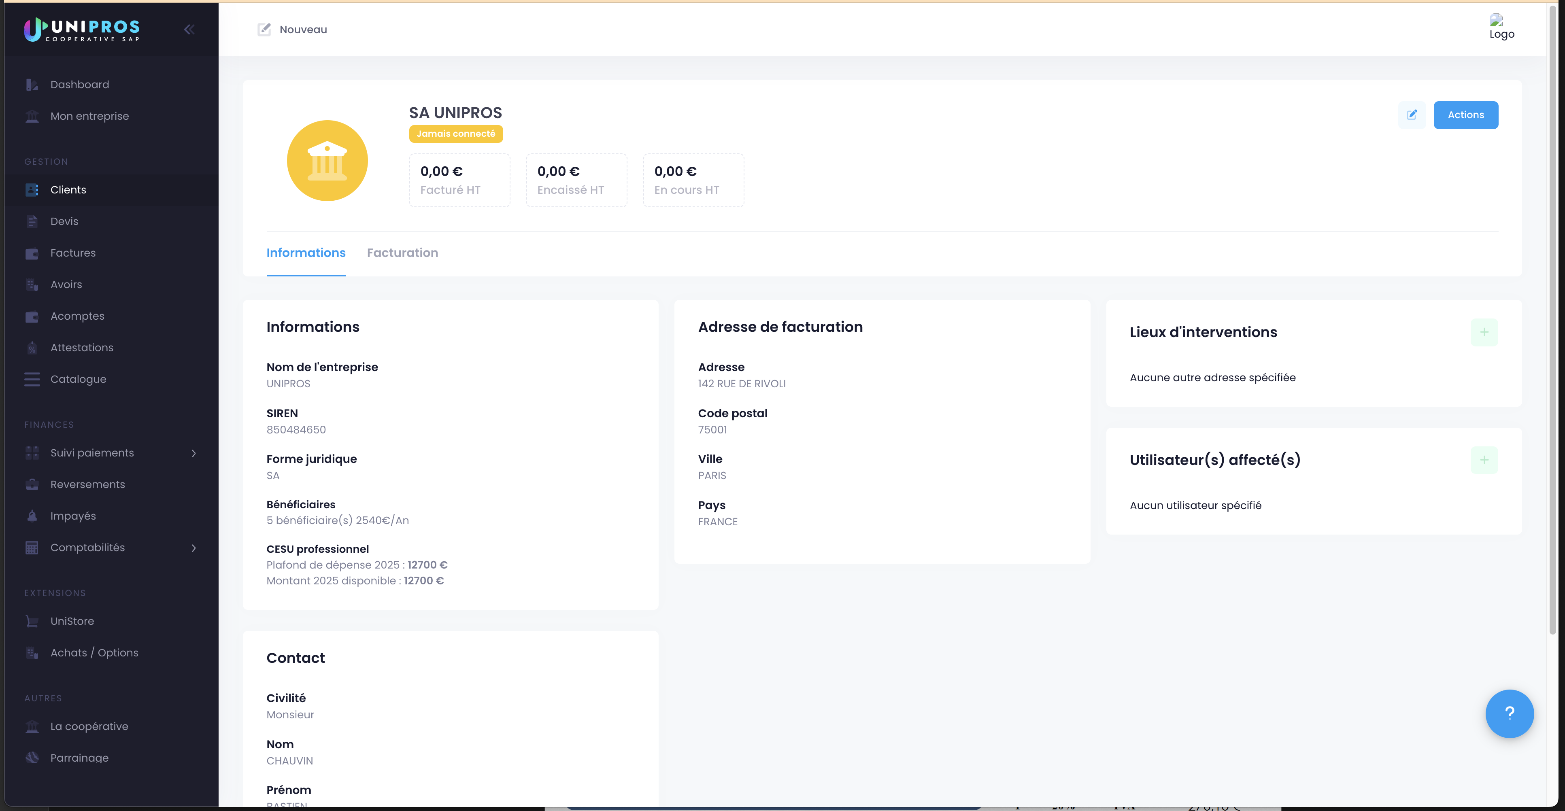Expand Suivi paiements submenu chevron
Screen dimensions: 1565x811
pos(194,453)
